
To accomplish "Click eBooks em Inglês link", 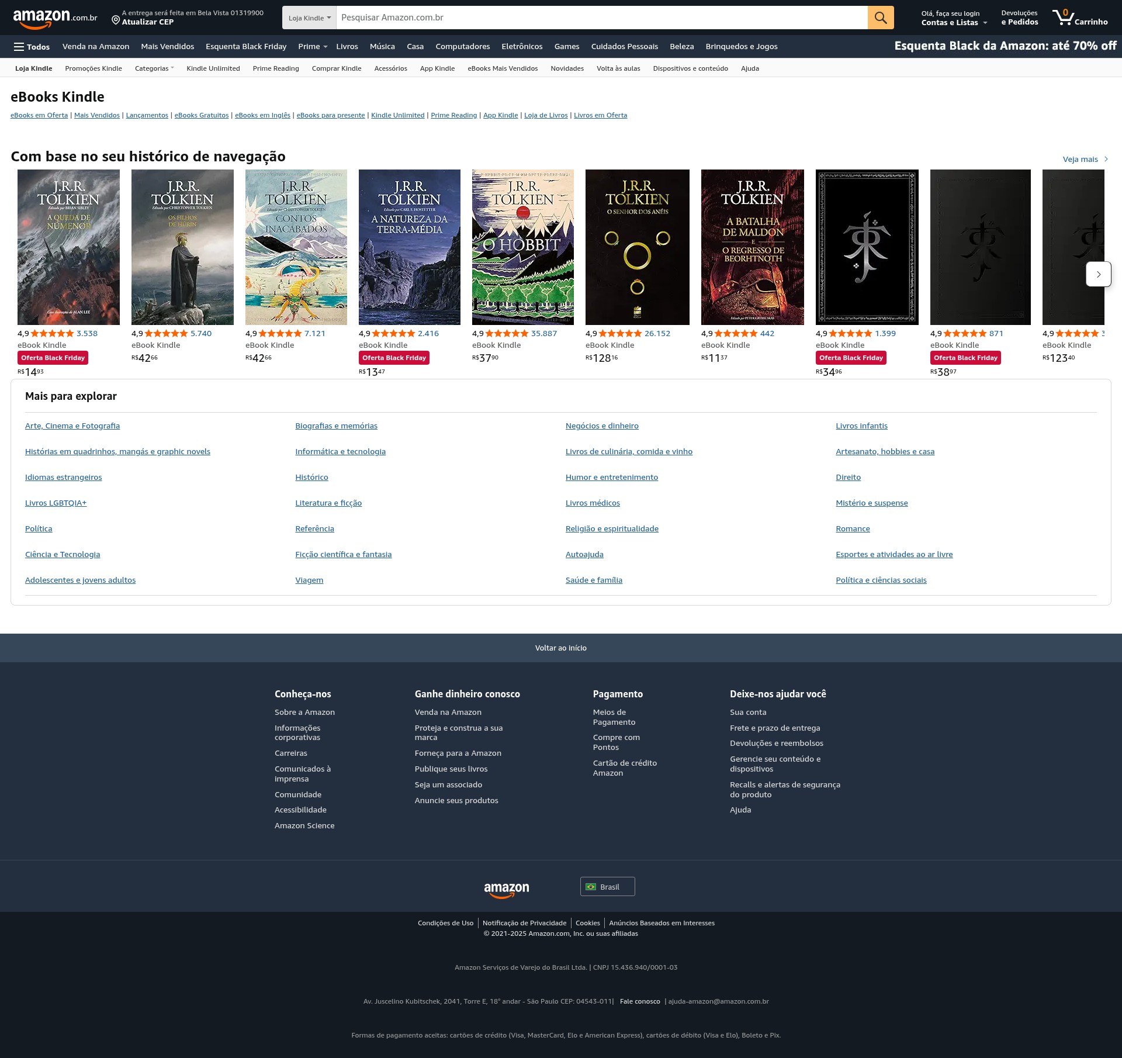I will tap(262, 115).
